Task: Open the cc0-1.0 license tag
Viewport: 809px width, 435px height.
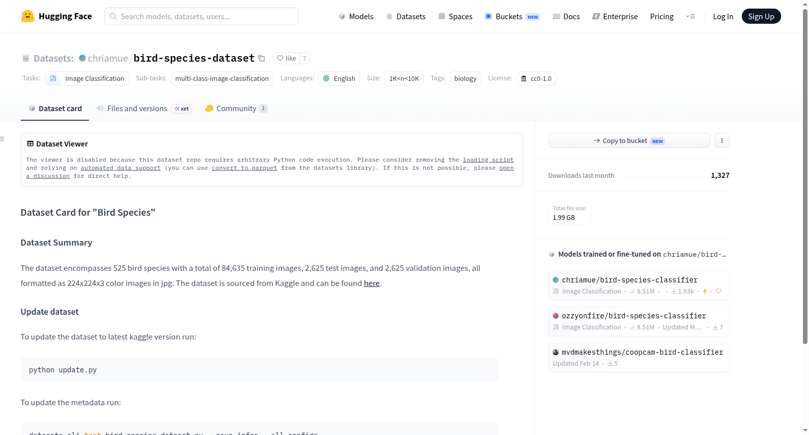Action: coord(536,78)
